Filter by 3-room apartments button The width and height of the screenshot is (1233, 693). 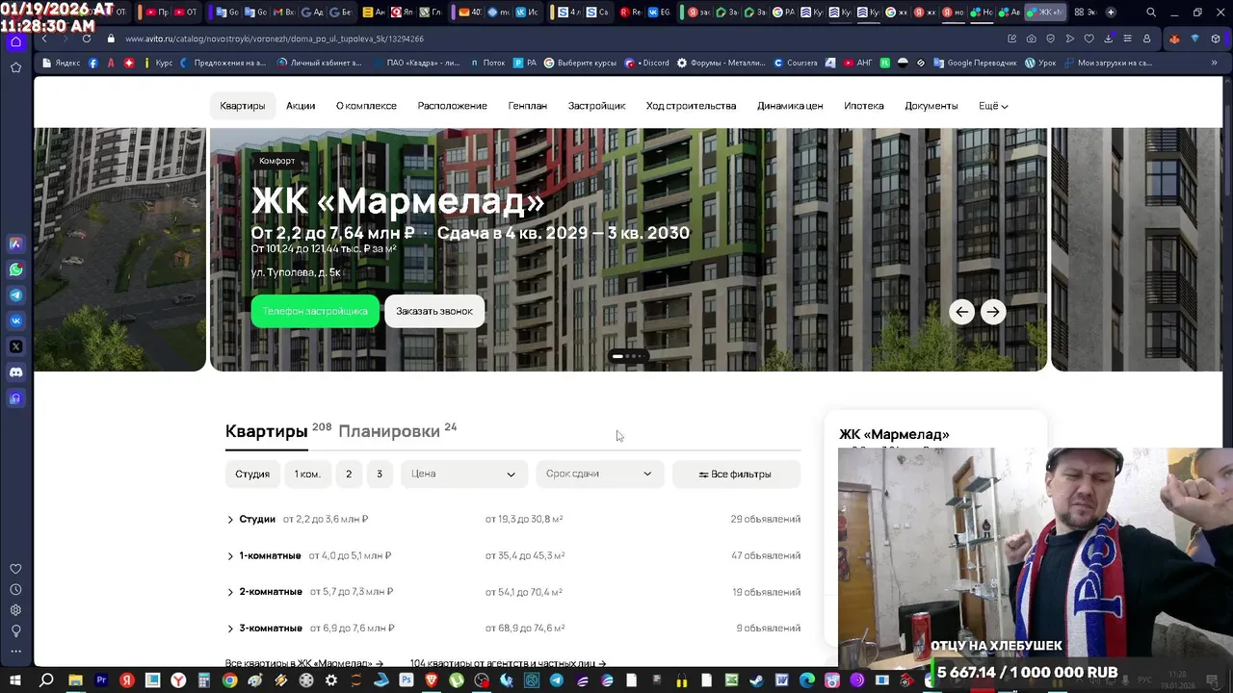tap(380, 474)
